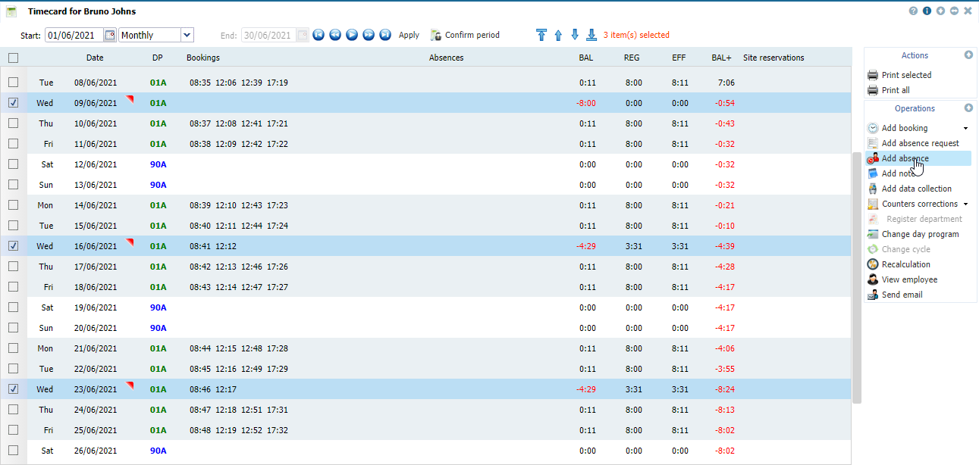The height and width of the screenshot is (465, 979).
Task: Click the scroll-to-top arrow icon
Action: pos(541,35)
